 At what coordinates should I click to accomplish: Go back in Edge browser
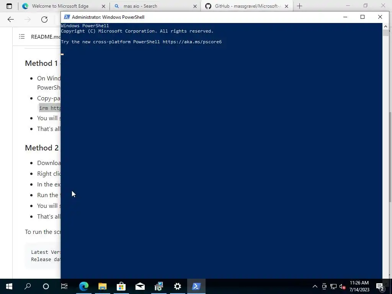click(10, 20)
